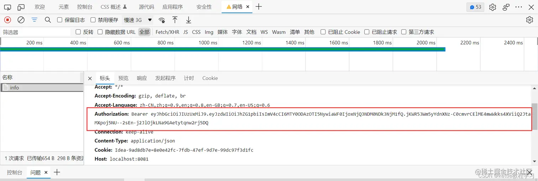Click the 1000 ms timeline marker
The image size is (538, 181).
208,43
